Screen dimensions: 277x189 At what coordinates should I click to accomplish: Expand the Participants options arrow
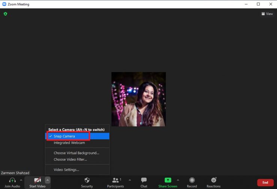pyautogui.click(x=130, y=180)
